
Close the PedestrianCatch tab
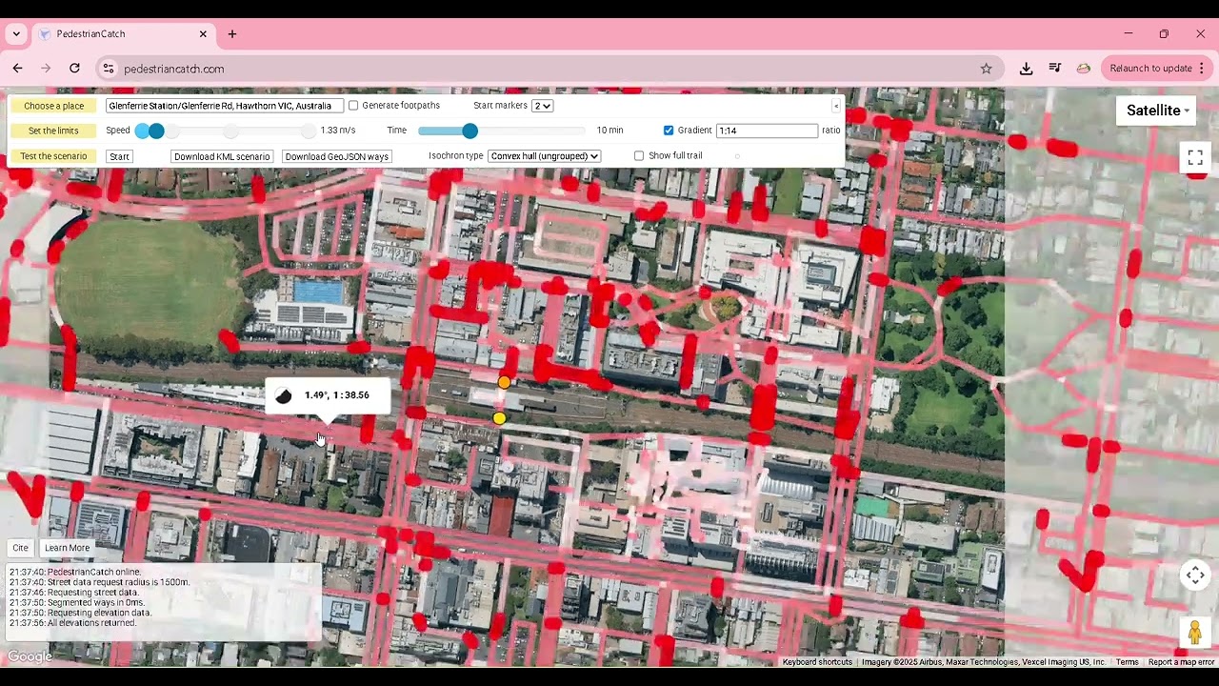203,34
